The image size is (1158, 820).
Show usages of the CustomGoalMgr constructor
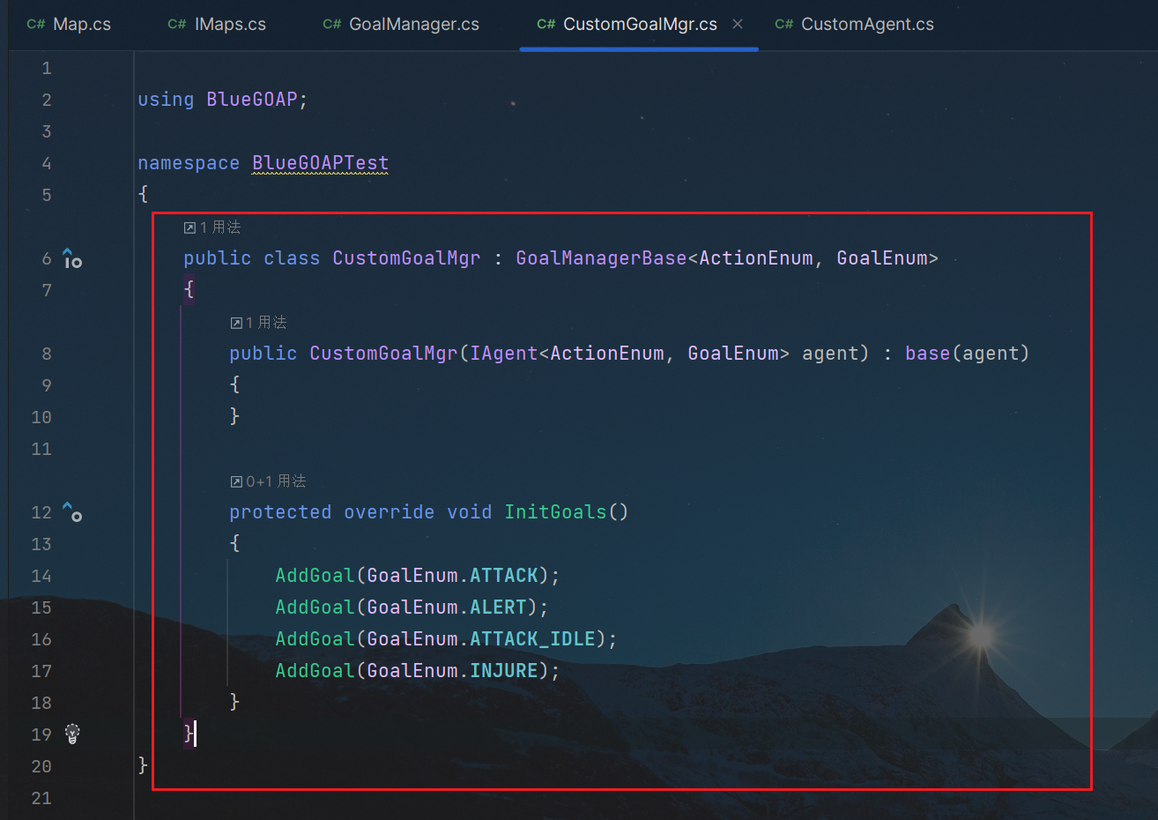(x=258, y=323)
